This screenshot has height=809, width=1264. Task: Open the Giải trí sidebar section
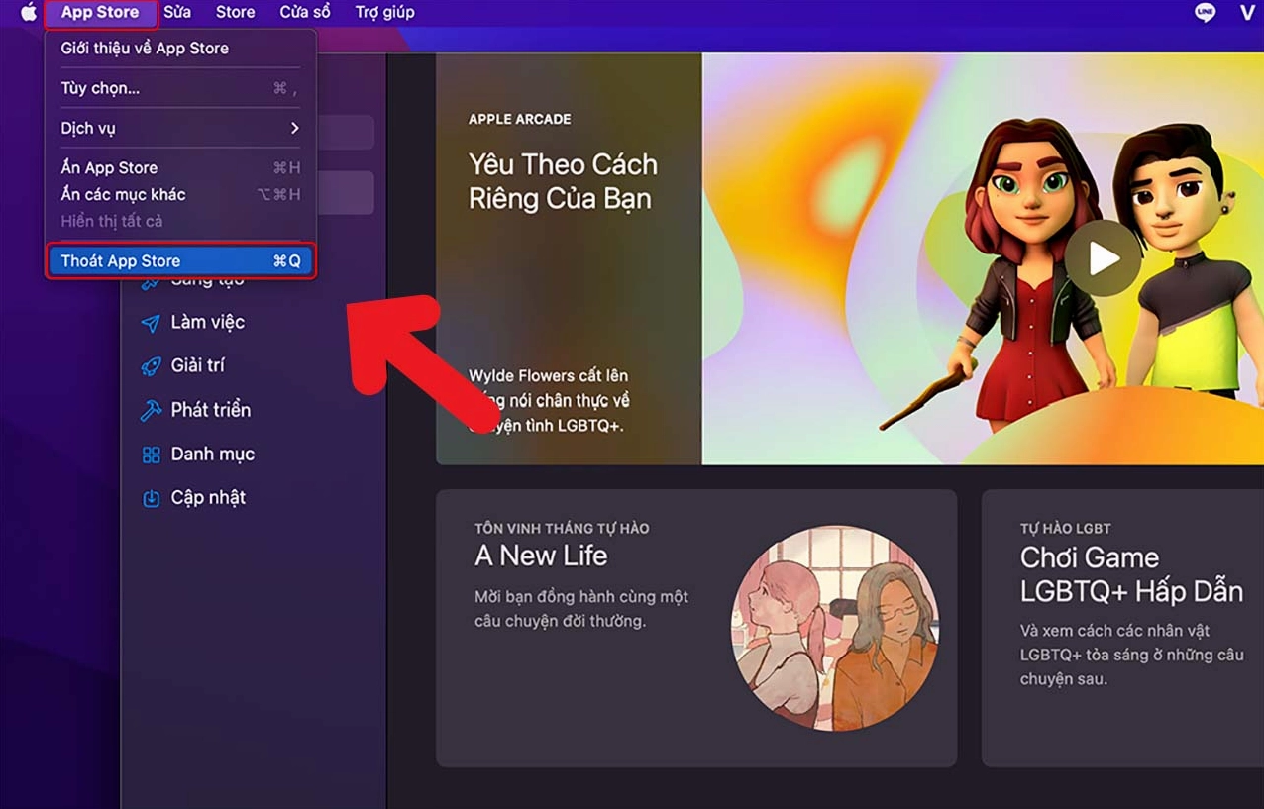197,365
